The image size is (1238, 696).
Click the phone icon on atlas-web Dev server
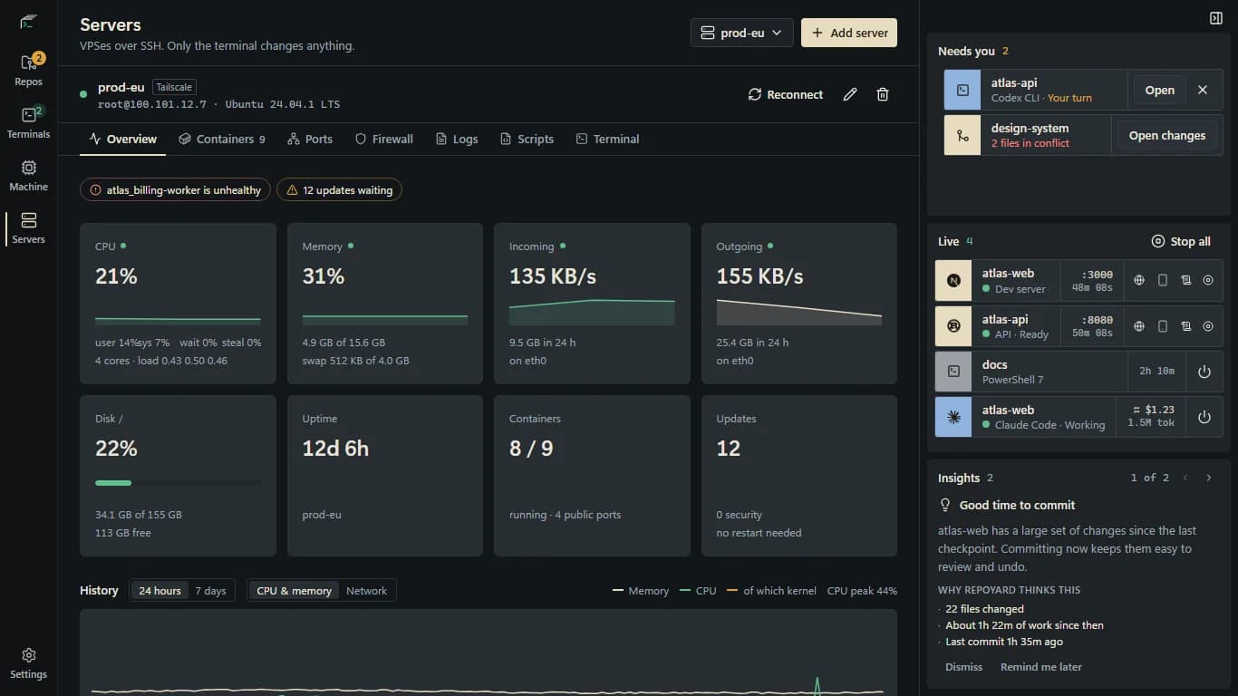(1163, 281)
